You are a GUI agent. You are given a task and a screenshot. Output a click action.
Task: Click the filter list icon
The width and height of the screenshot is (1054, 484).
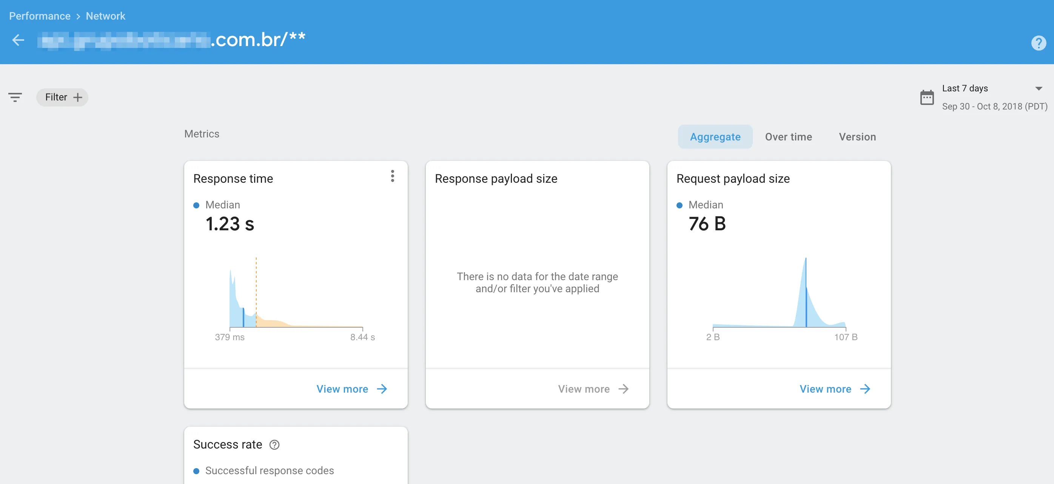[x=15, y=97]
